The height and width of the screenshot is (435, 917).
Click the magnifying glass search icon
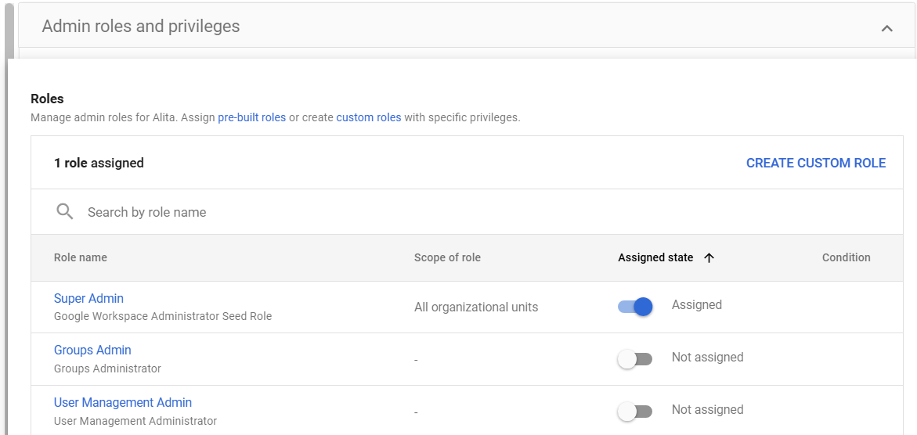65,212
